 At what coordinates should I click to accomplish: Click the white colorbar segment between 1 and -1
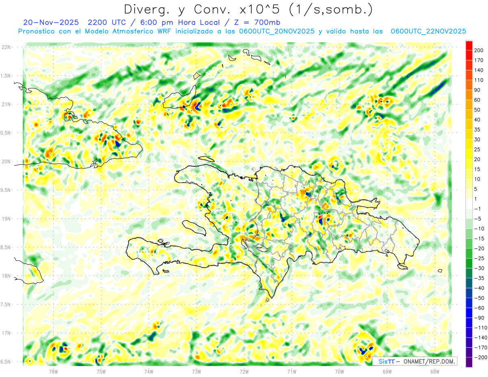[469, 204]
